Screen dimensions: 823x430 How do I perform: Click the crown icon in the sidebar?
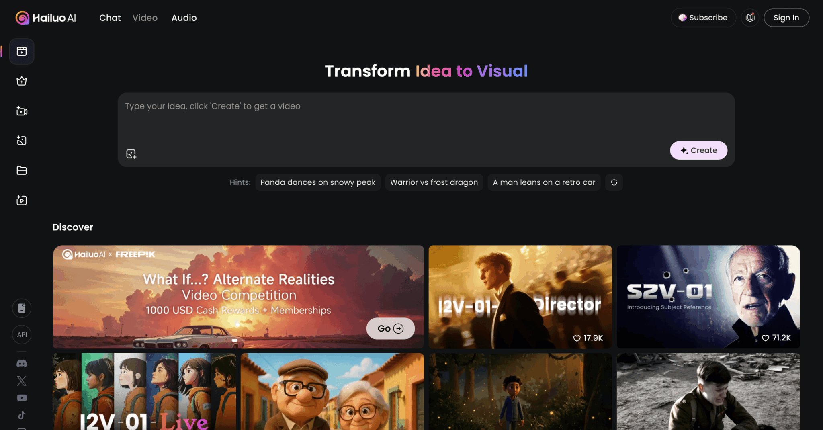pos(22,81)
